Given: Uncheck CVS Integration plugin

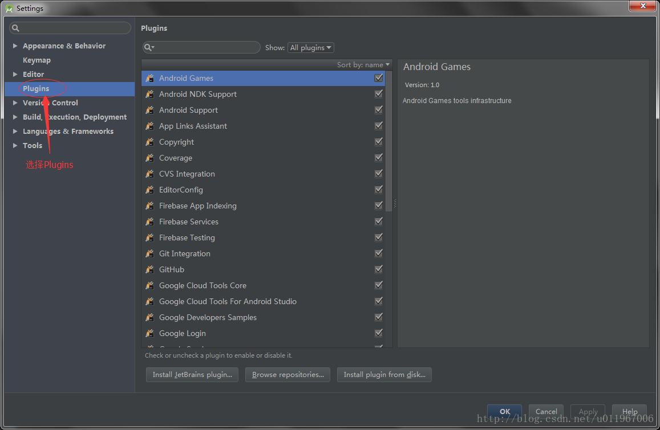Looking at the screenshot, I should (x=378, y=174).
